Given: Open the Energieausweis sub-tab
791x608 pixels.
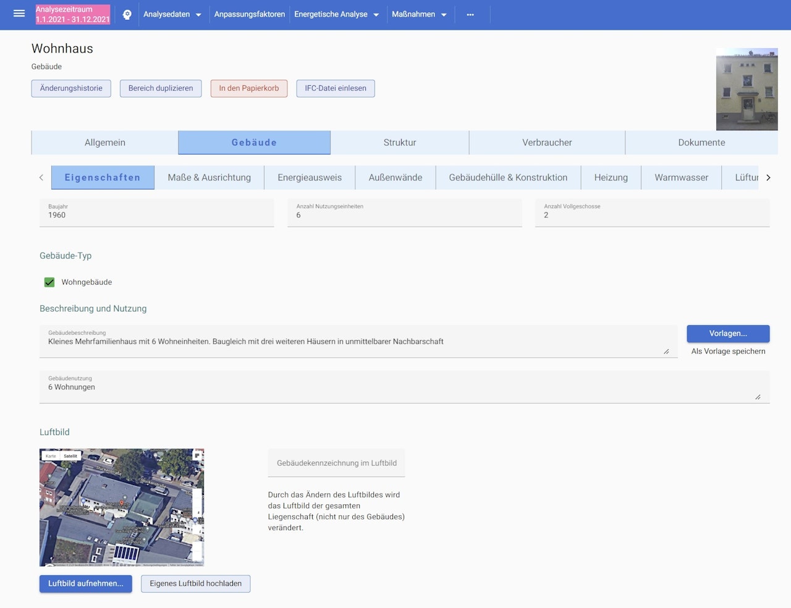Looking at the screenshot, I should click(x=310, y=178).
